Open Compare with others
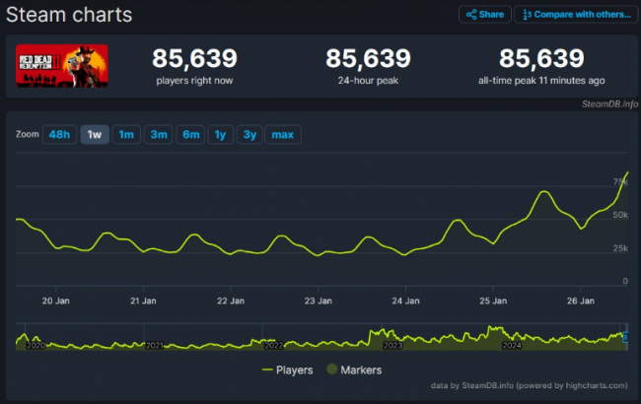 pos(573,15)
